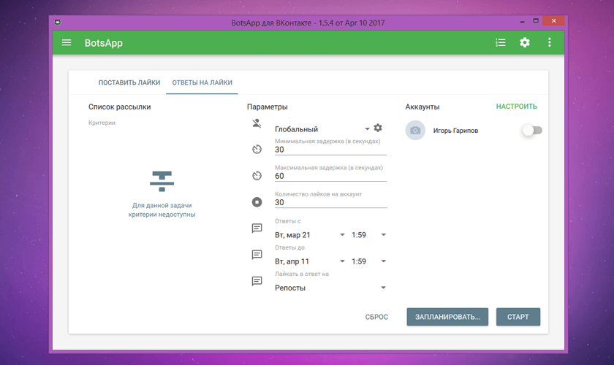614x365 pixels.
Task: Open the hamburger navigation menu
Action: pyautogui.click(x=67, y=42)
